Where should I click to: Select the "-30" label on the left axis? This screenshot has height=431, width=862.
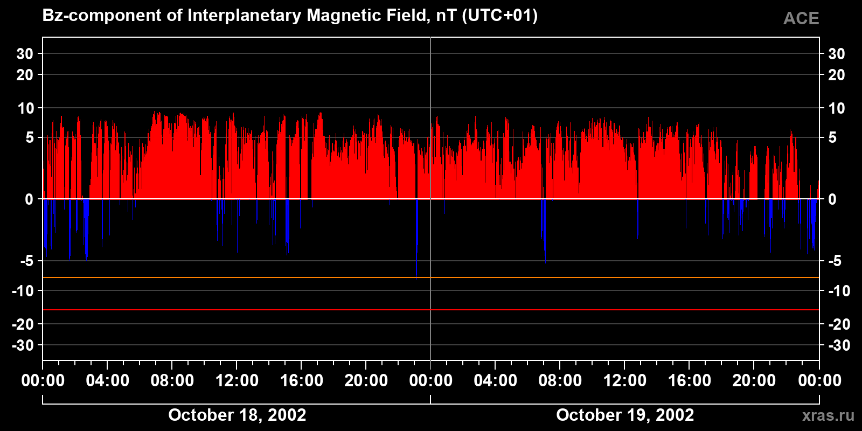23,345
